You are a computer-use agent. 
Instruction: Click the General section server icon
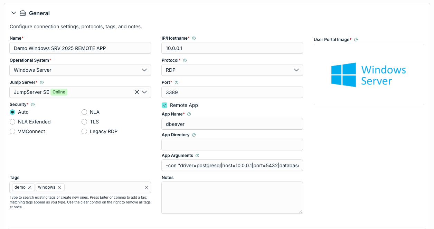(x=23, y=13)
